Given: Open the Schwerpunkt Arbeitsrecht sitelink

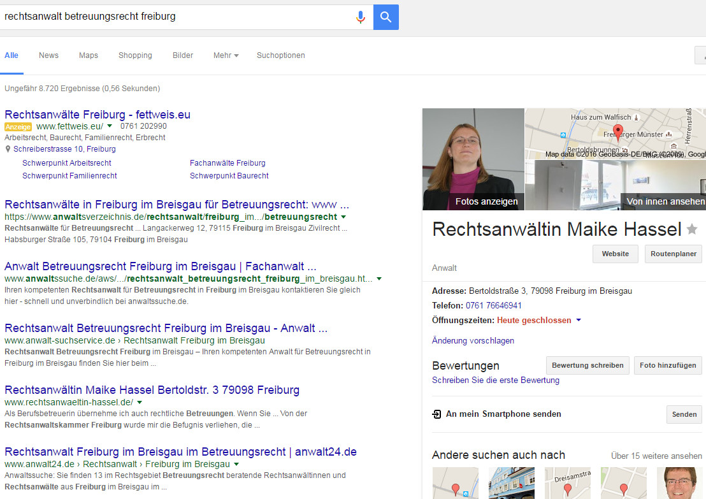Looking at the screenshot, I should tap(67, 163).
